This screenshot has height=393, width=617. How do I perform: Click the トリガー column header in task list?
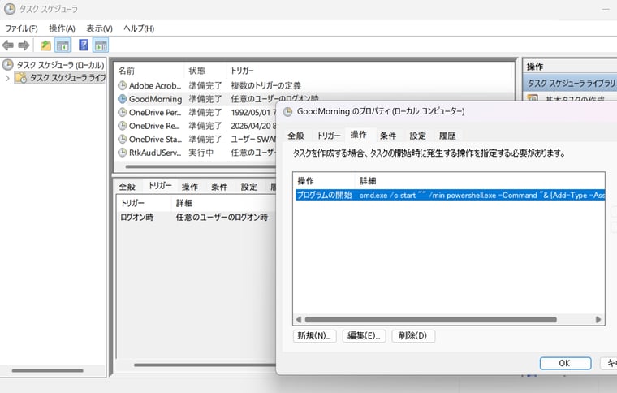pos(242,71)
